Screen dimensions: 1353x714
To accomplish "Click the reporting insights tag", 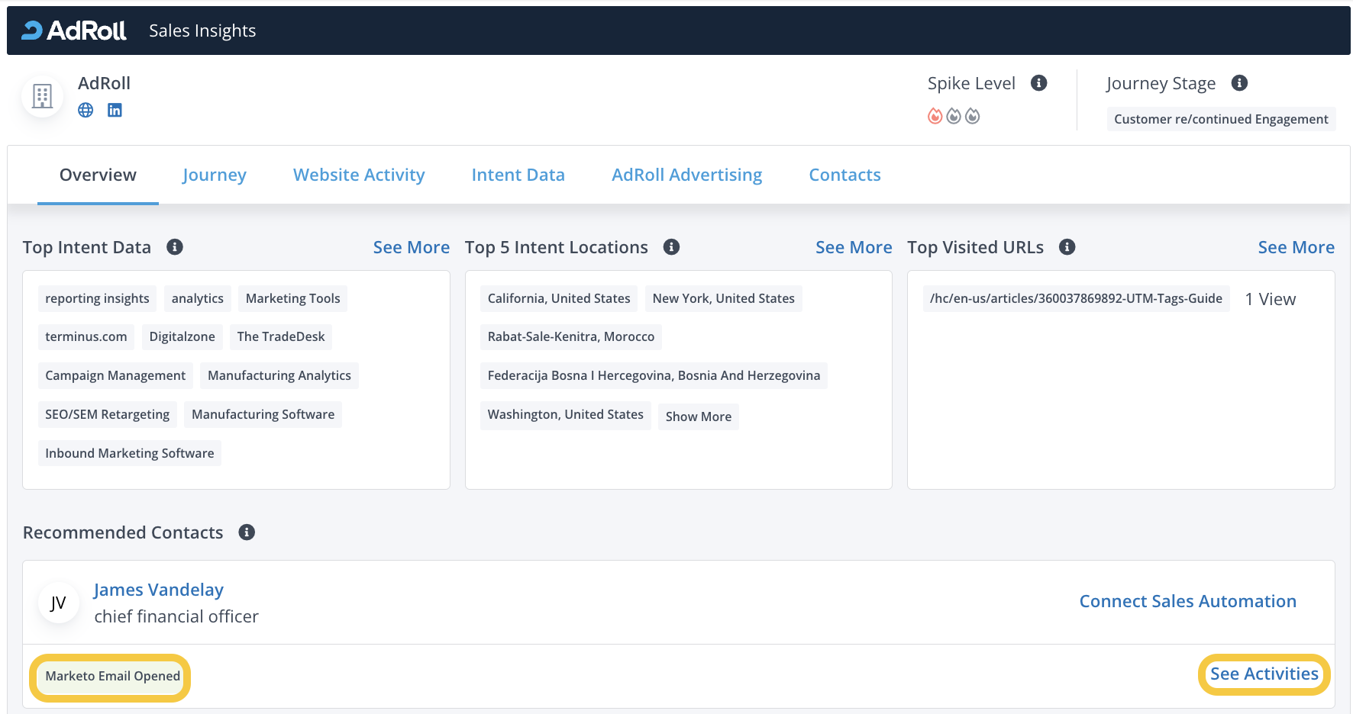I will pyautogui.click(x=98, y=298).
